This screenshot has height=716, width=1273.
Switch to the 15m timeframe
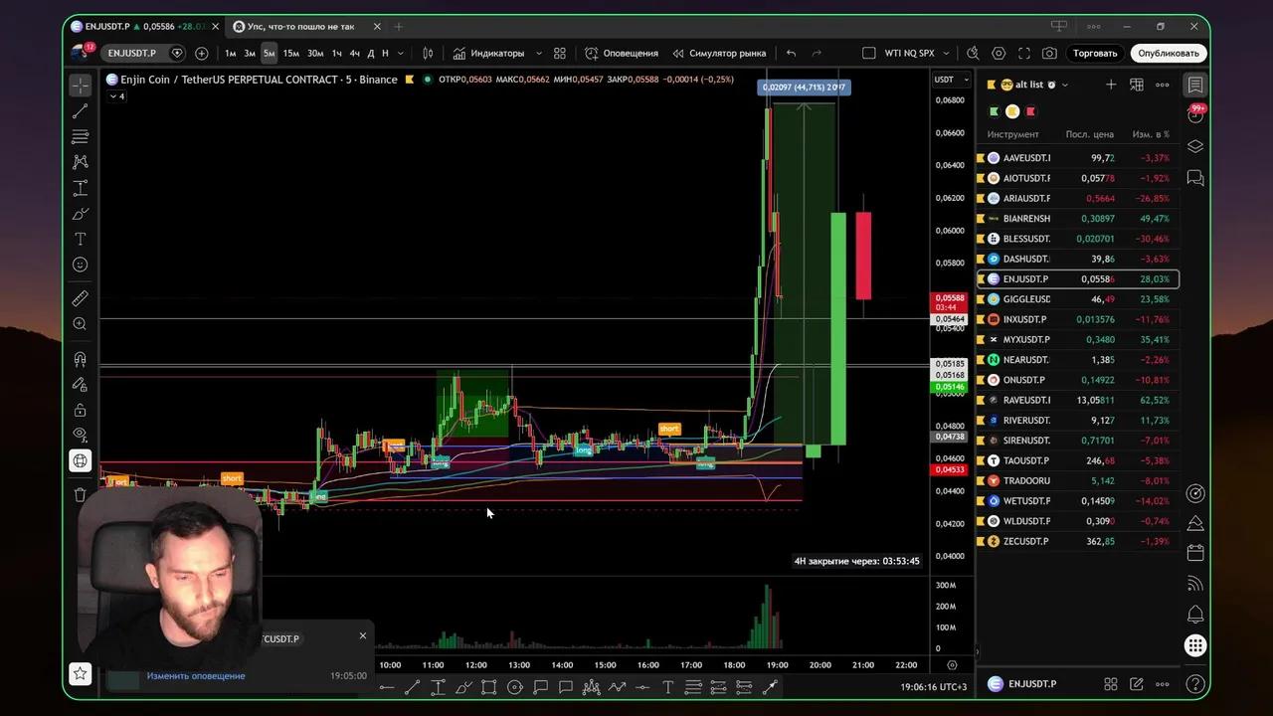(290, 53)
